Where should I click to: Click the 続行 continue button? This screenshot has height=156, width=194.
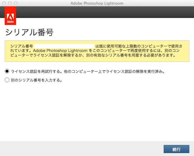click(x=176, y=149)
